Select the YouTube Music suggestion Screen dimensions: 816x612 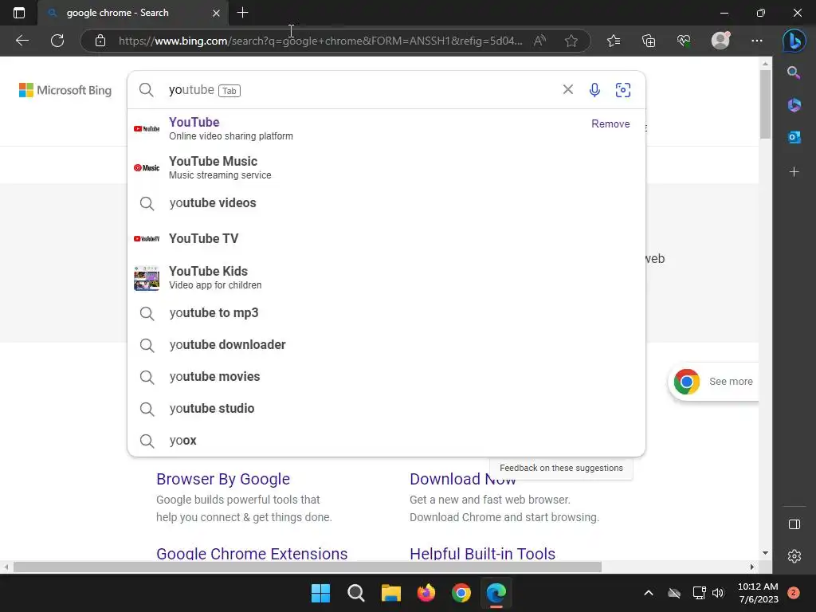coord(386,167)
